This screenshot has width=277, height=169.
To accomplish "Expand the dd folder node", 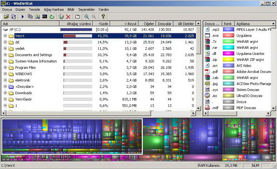I will pos(5,42).
